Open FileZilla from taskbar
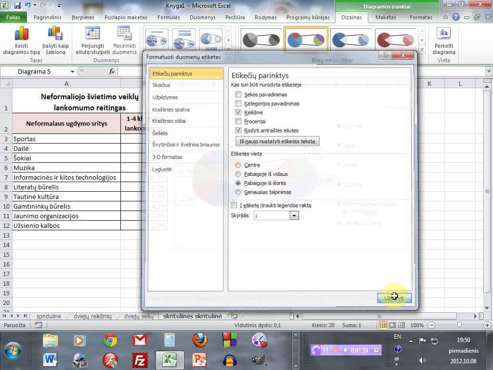This screenshot has width=493, height=370. click(140, 359)
